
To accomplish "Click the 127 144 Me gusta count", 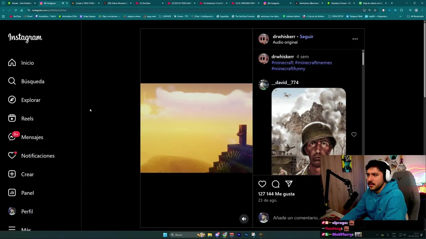I will (276, 194).
